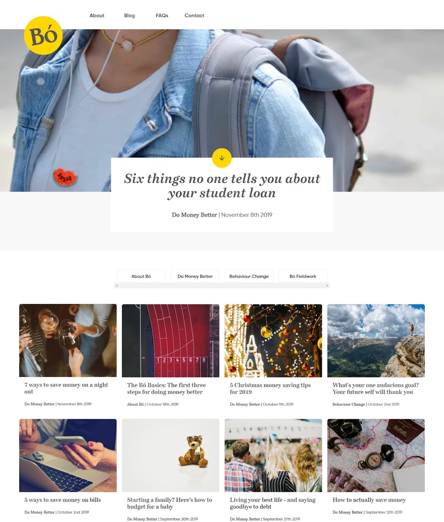Screen dimensions: 444x522
Task: Select the Bó Fieldwork category tab
Action: (303, 276)
